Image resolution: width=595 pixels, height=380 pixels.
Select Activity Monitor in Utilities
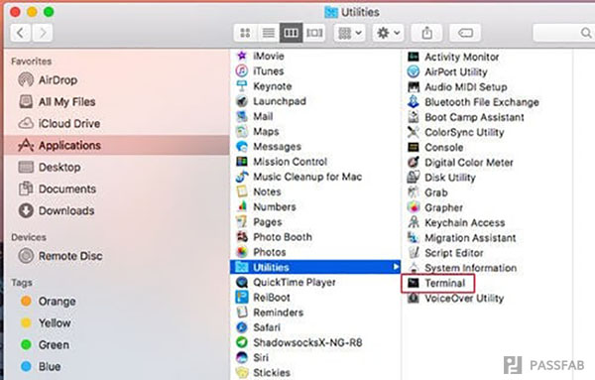coord(453,57)
